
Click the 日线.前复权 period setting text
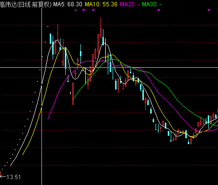pos(34,4)
